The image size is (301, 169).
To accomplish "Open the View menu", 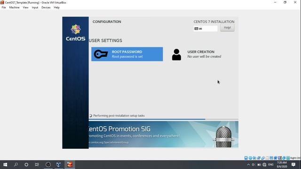I will (25, 8).
